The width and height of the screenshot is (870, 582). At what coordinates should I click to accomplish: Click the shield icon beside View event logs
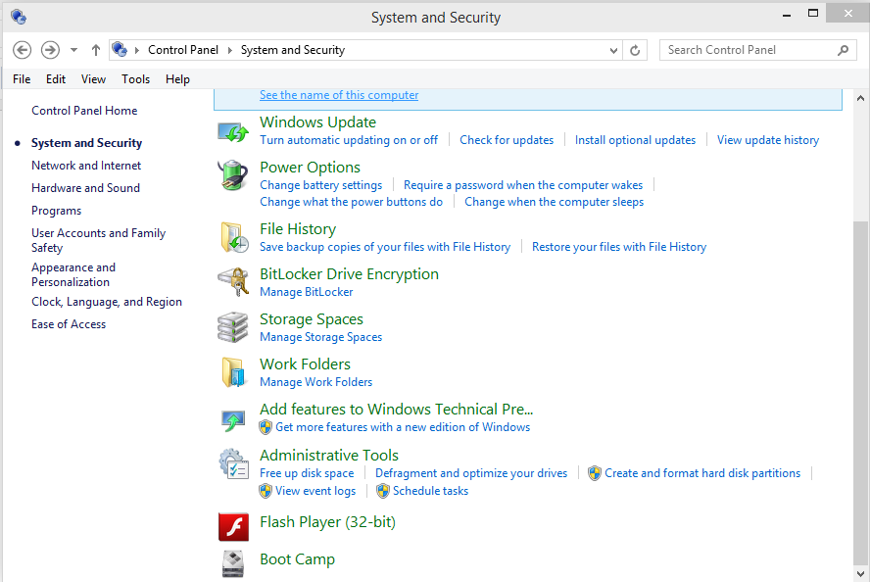[x=266, y=491]
